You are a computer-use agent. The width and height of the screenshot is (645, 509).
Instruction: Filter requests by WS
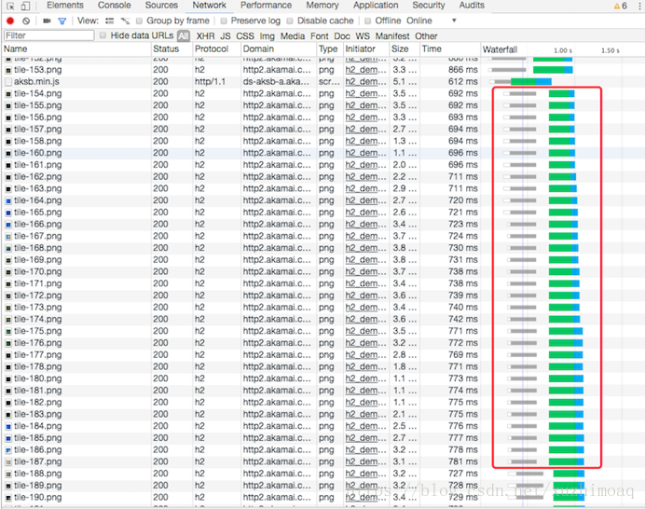[363, 36]
